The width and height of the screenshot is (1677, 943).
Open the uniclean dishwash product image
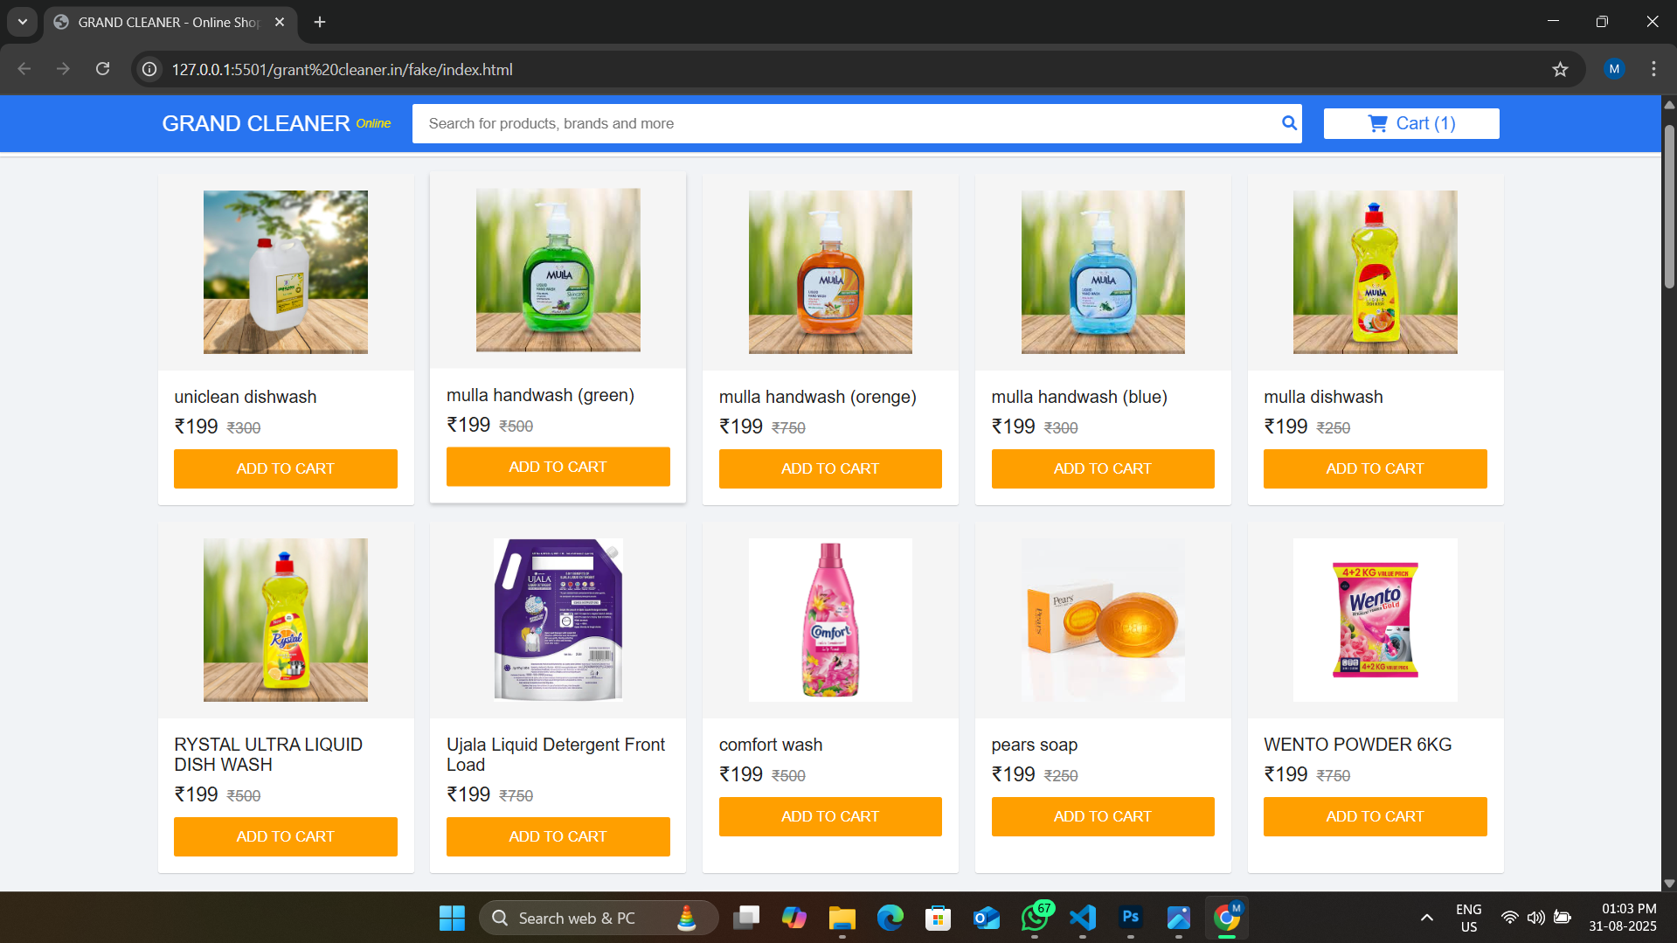coord(286,272)
